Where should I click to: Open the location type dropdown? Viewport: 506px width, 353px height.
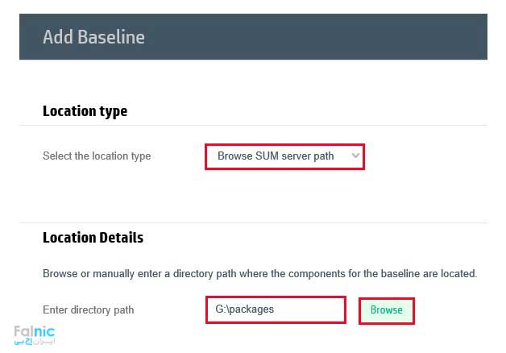click(284, 156)
